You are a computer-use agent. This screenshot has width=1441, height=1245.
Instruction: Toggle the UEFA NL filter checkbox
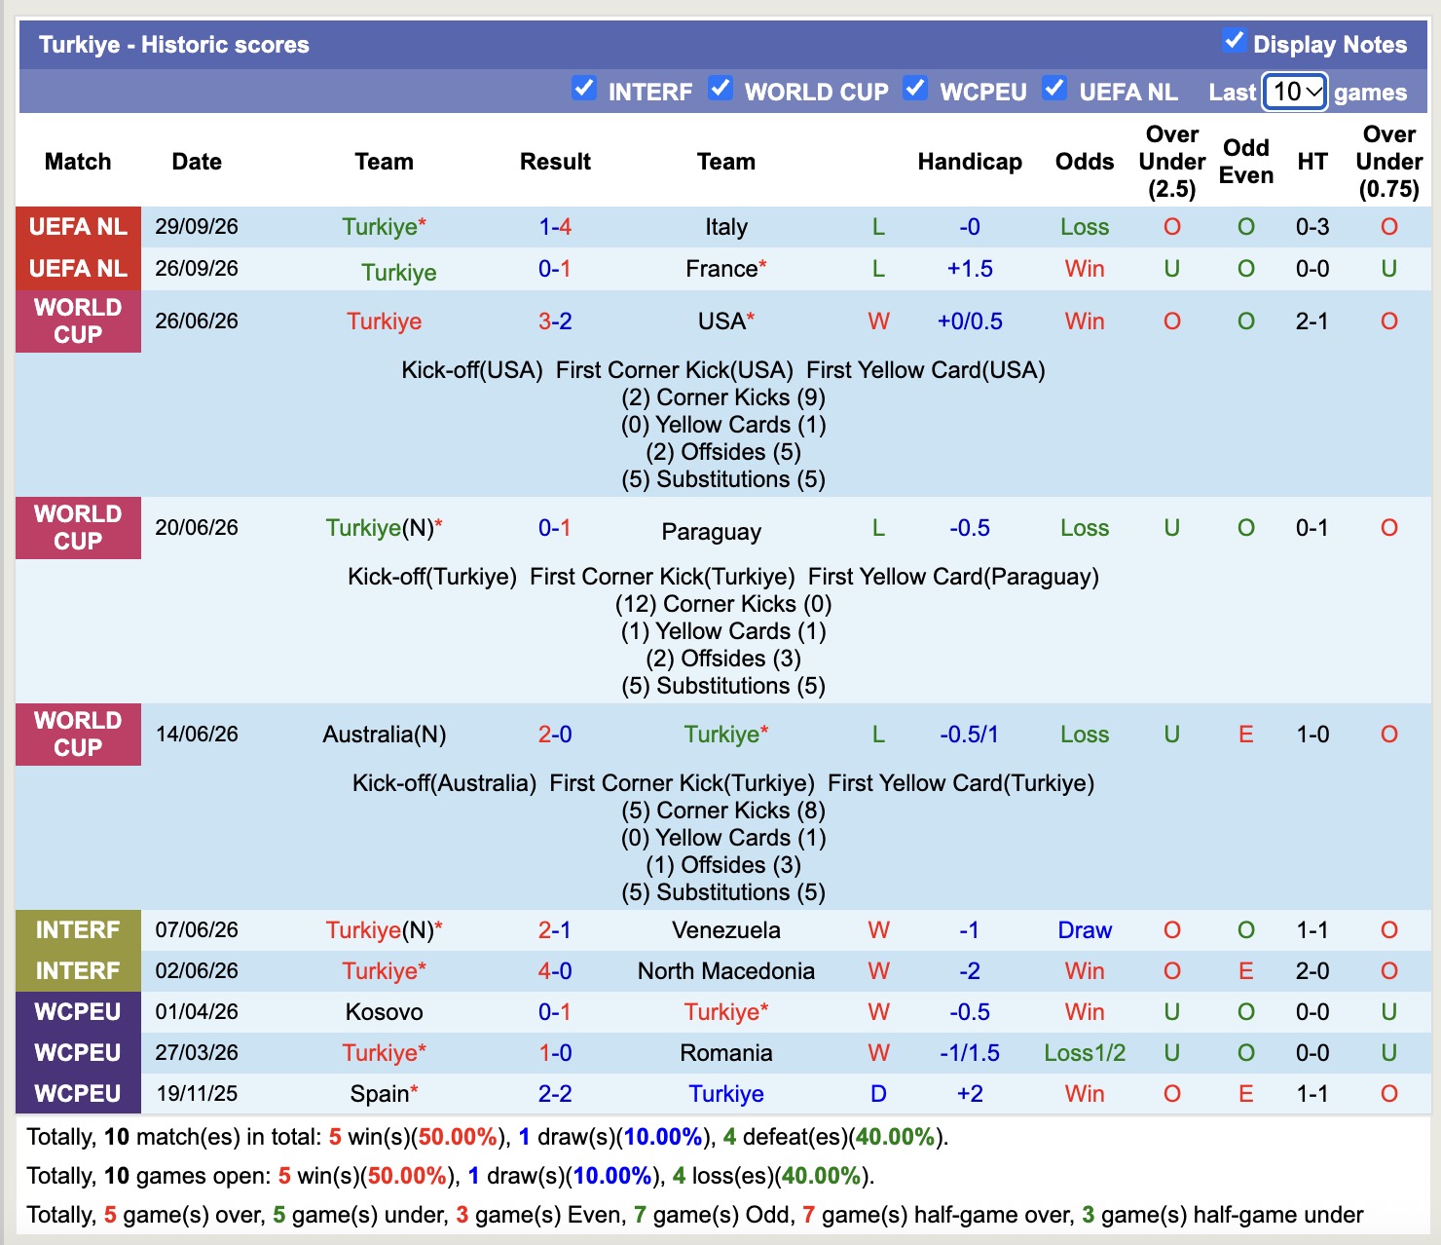(x=1053, y=89)
